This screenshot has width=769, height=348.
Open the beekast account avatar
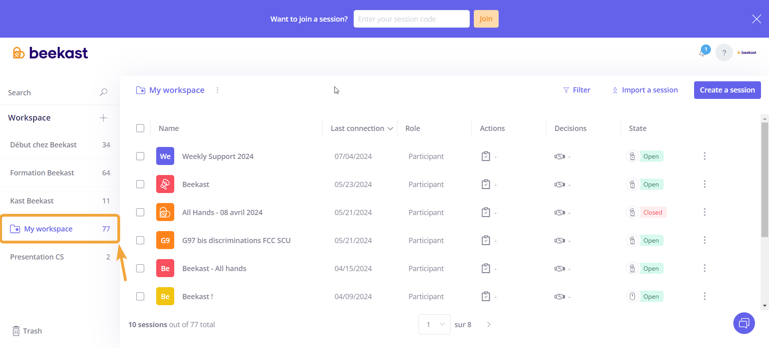coord(747,52)
